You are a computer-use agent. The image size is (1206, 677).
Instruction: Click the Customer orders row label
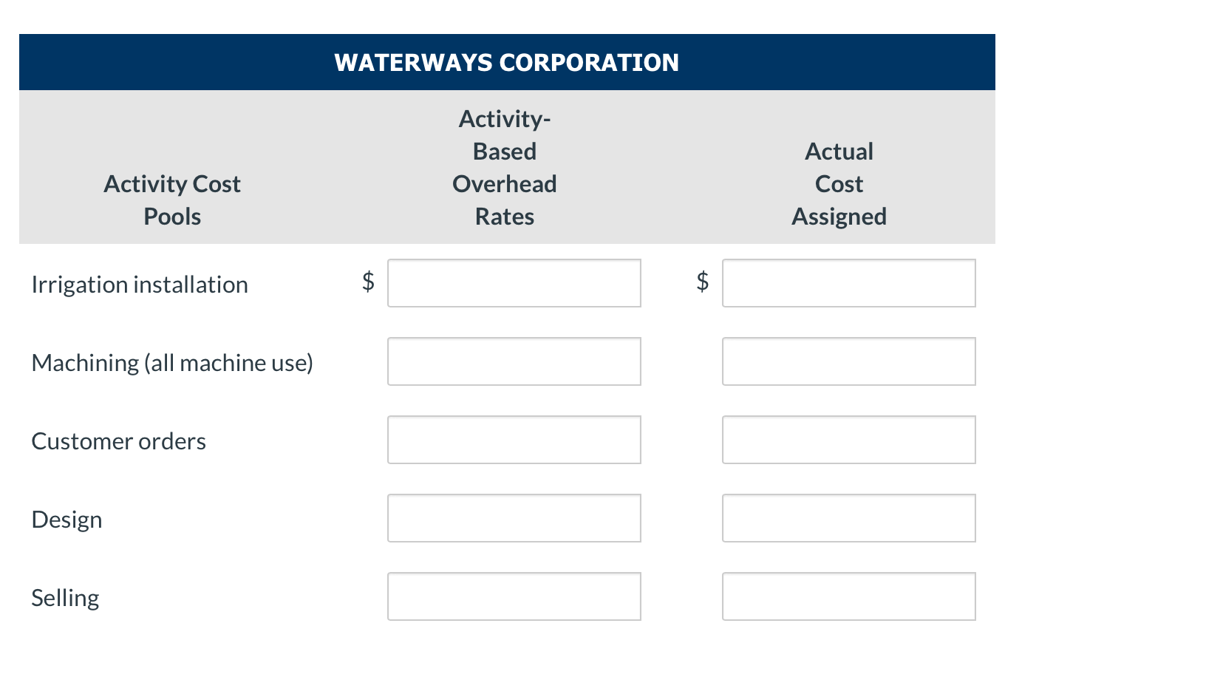click(118, 440)
